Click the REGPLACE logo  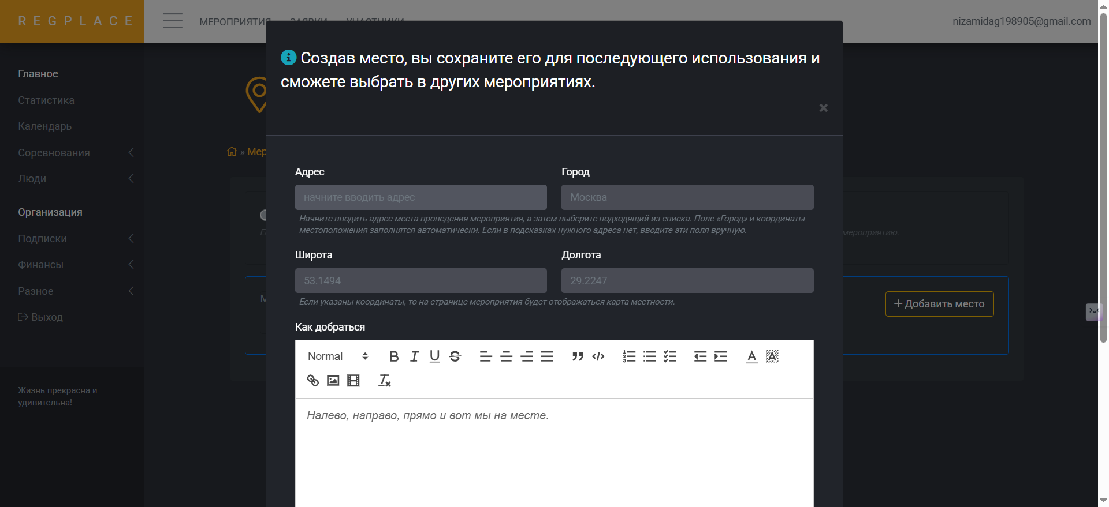75,21
